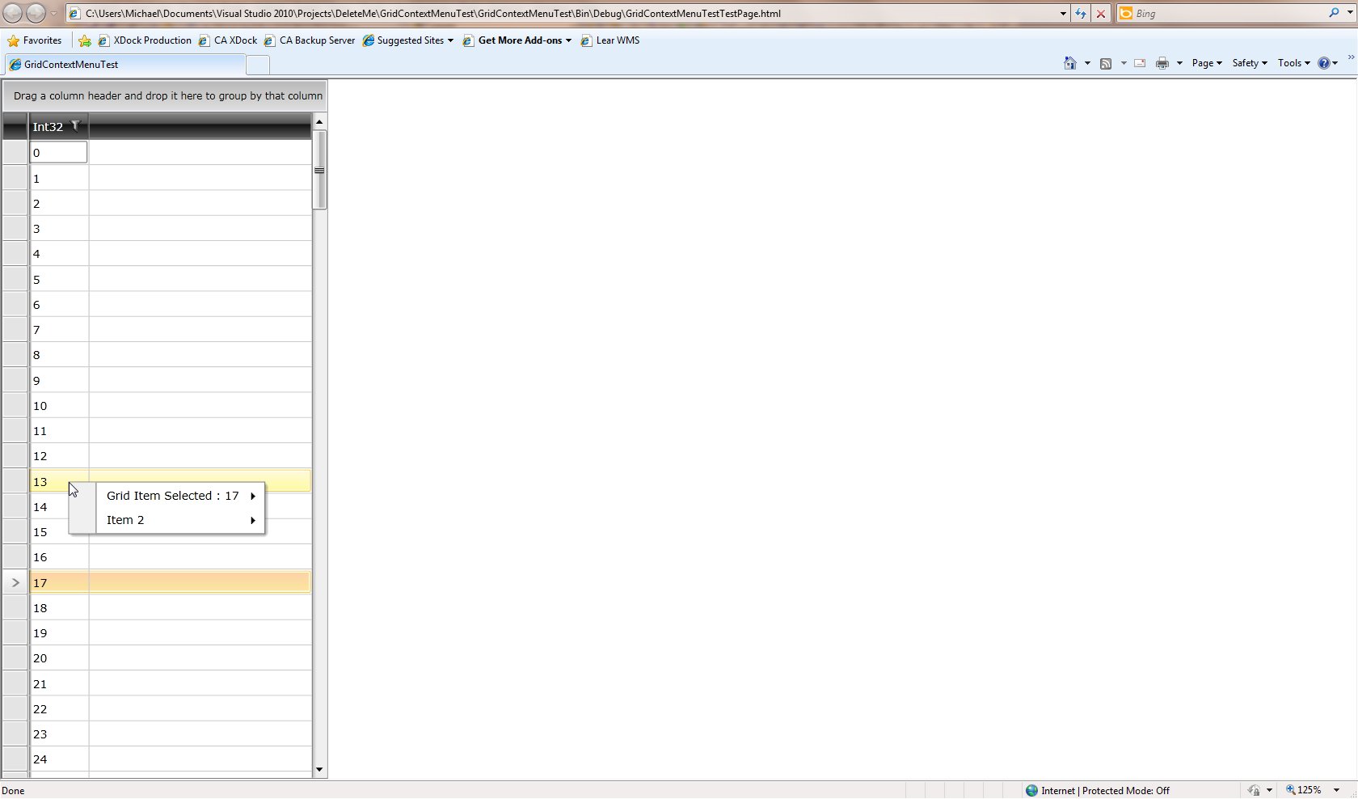Image resolution: width=1358 pixels, height=799 pixels.
Task: Click the Add to Favorites Bar star icon
Action: point(85,40)
